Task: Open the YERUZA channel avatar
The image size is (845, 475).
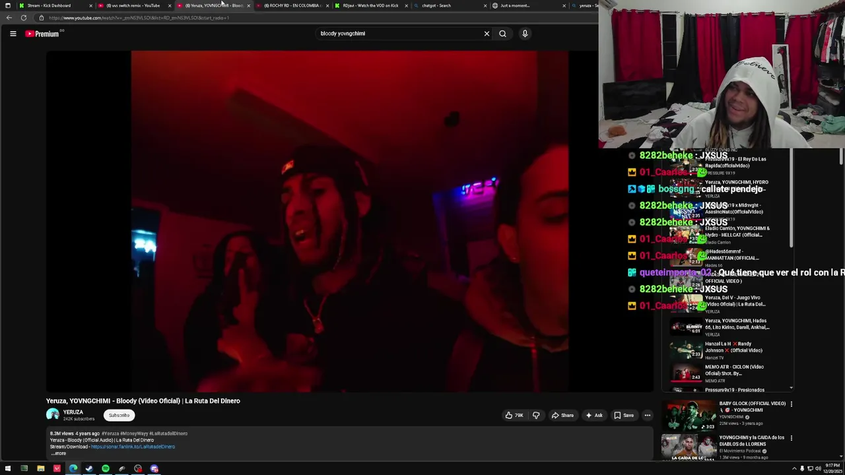Action: tap(53, 415)
